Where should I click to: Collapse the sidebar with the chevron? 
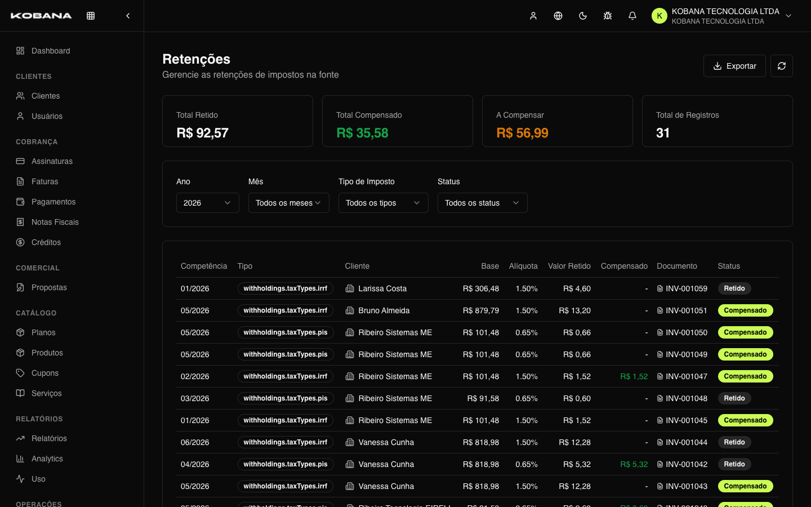(128, 16)
